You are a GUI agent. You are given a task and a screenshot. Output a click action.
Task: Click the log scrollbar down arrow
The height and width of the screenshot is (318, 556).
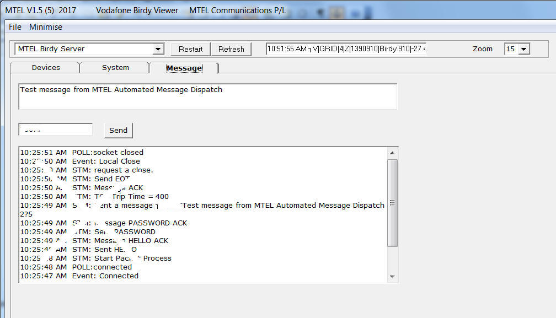[x=392, y=277]
